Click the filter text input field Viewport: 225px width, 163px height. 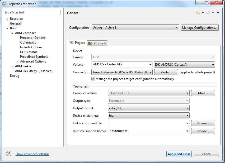click(32, 12)
